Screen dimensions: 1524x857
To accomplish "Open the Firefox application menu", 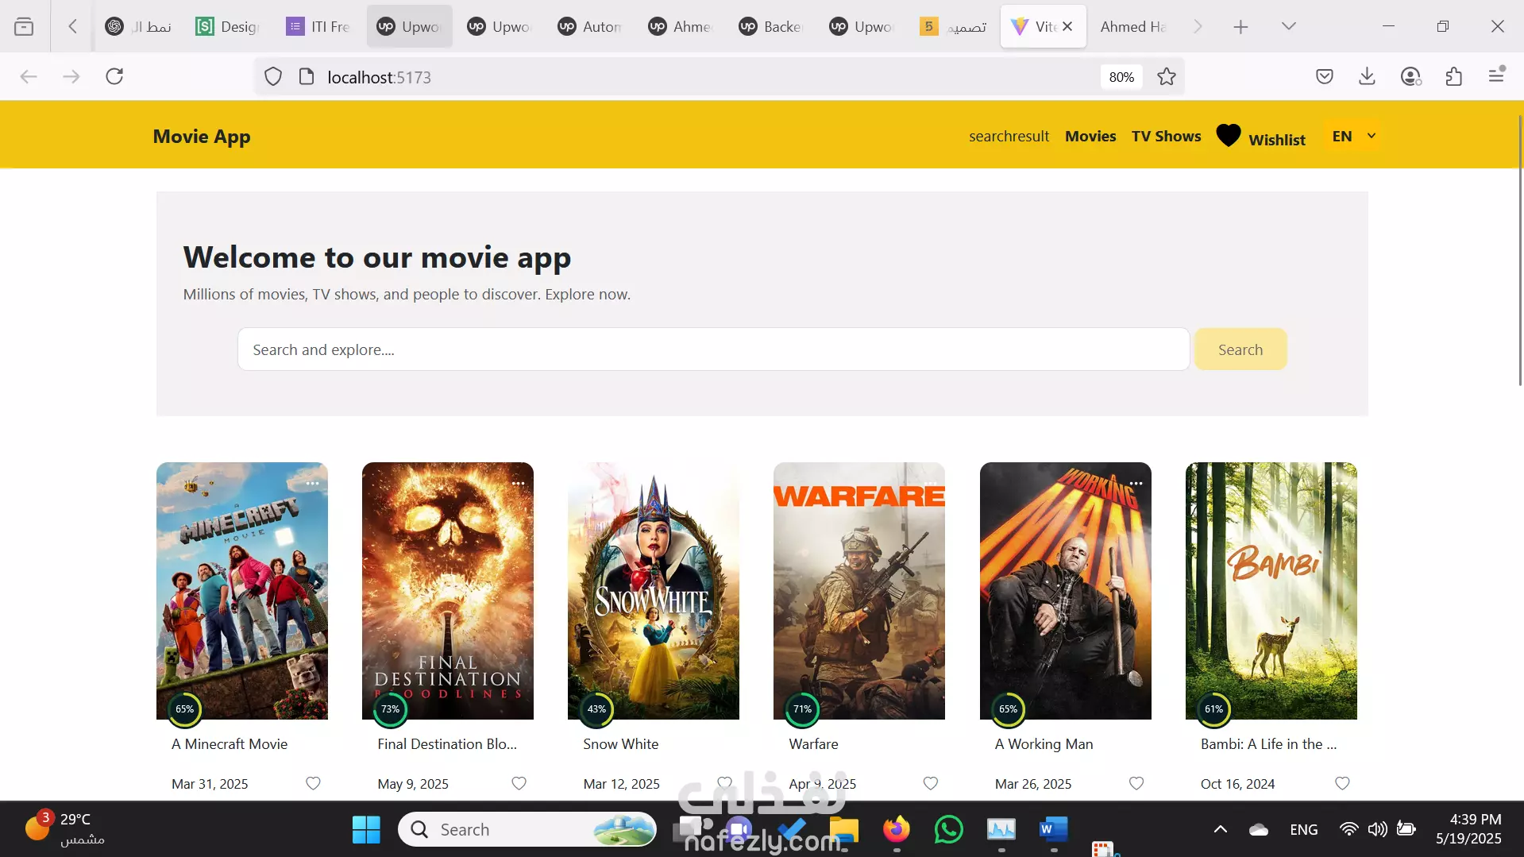I will point(1496,75).
